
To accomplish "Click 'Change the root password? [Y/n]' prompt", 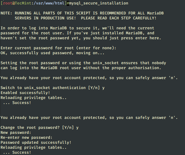I will 37,128.
